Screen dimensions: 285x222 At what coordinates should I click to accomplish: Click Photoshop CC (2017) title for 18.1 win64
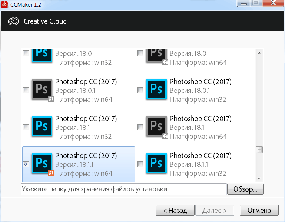(x=201, y=119)
